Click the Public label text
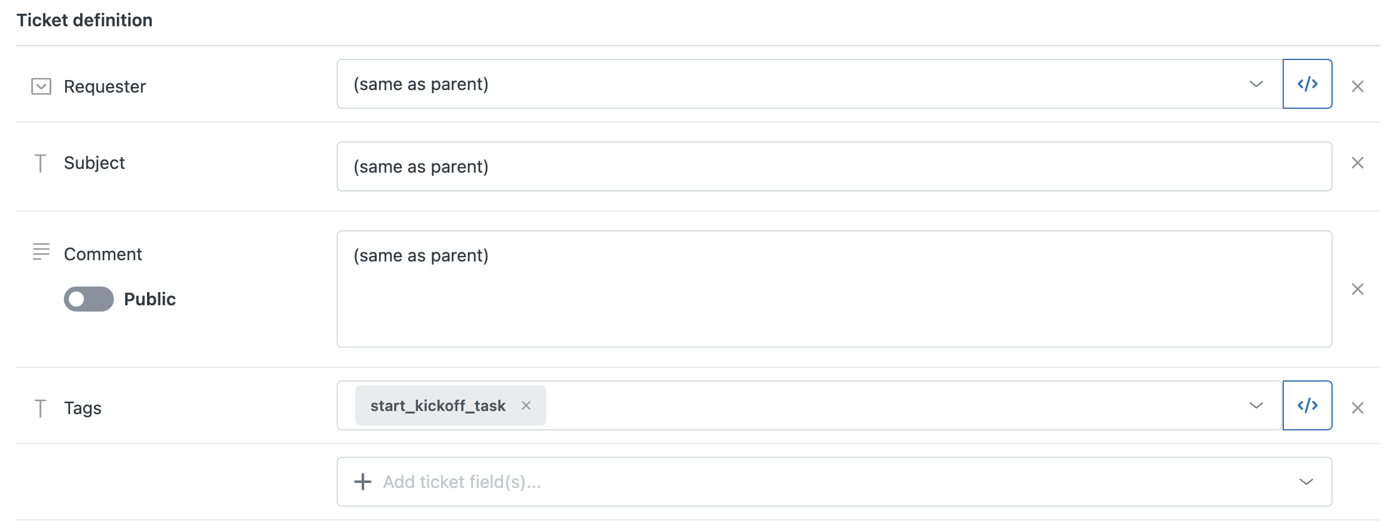 point(150,299)
